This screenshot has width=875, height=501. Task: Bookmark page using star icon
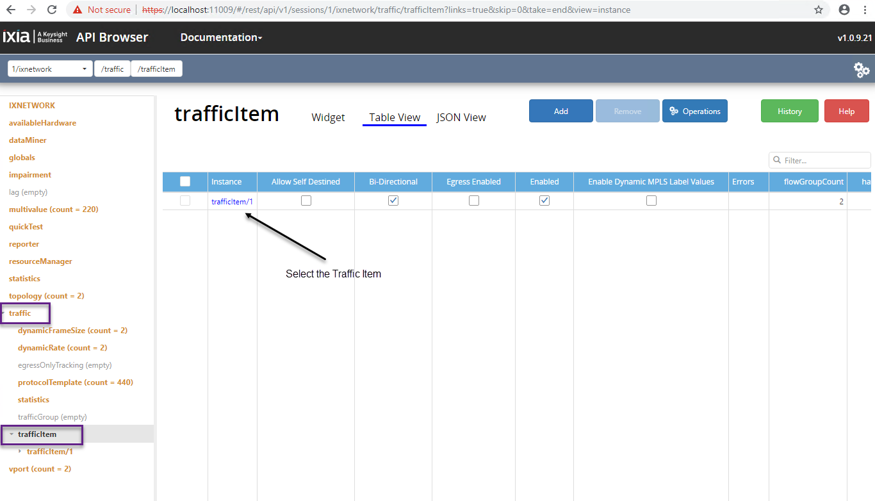click(819, 10)
